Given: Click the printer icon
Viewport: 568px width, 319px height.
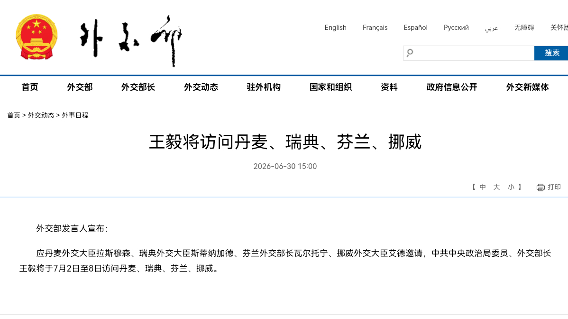Looking at the screenshot, I should pyautogui.click(x=541, y=188).
